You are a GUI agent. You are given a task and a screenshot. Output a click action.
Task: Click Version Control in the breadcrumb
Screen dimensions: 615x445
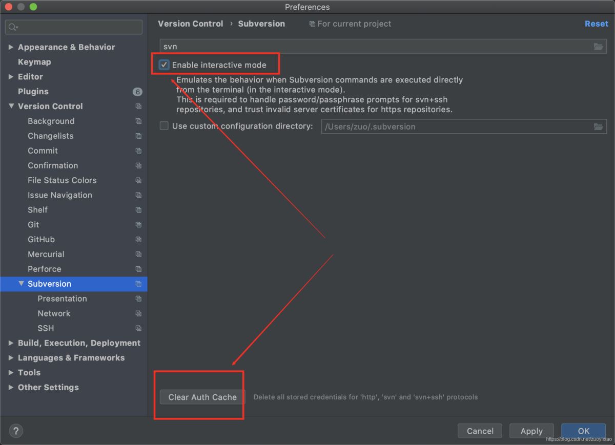191,24
